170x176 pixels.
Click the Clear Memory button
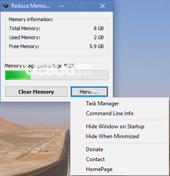(x=36, y=92)
